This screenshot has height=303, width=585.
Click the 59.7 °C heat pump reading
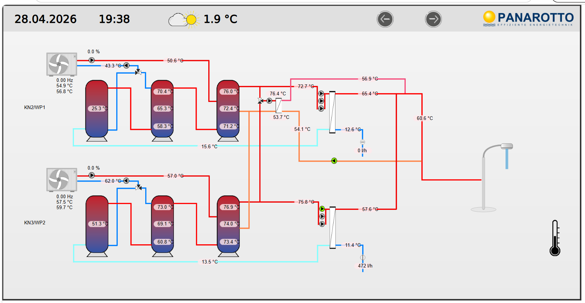[x=64, y=207]
